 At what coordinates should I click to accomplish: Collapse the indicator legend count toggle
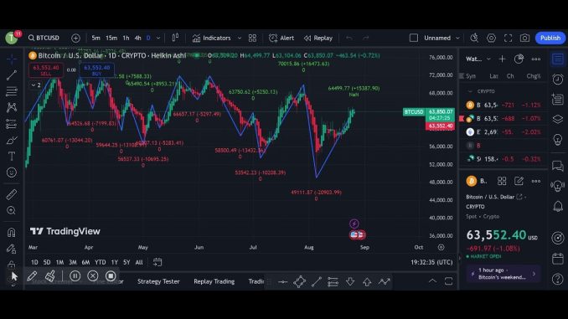pyautogui.click(x=35, y=85)
